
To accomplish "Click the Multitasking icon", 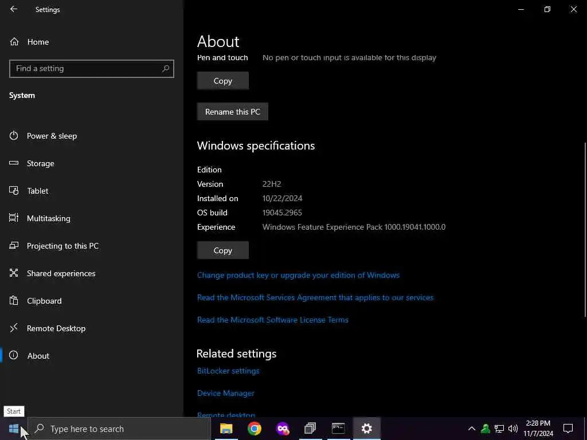I will click(14, 218).
